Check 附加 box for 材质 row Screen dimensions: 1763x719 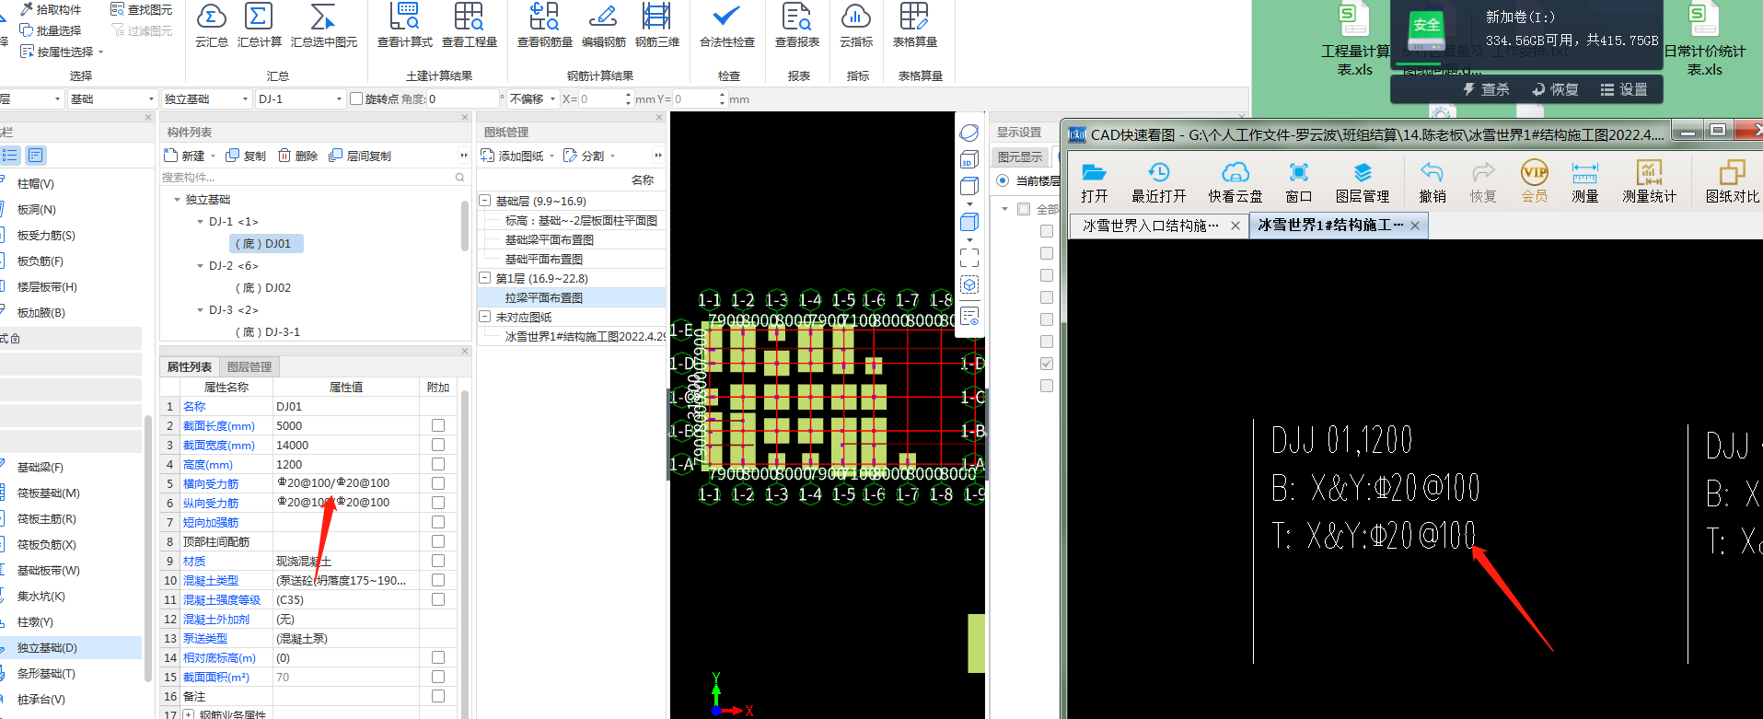(438, 561)
